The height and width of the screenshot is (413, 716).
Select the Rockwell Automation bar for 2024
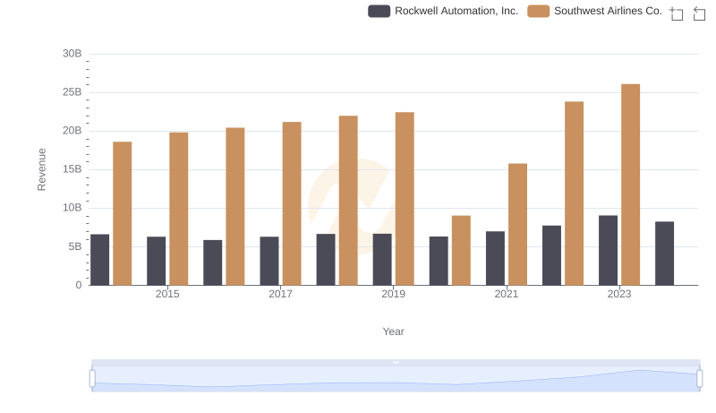pyautogui.click(x=664, y=254)
